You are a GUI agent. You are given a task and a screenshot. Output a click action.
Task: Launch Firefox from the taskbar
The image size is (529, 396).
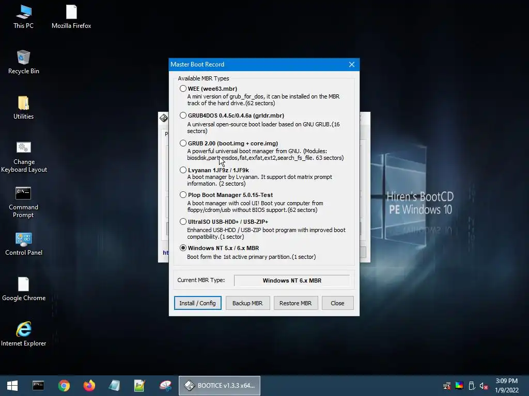[89, 386]
